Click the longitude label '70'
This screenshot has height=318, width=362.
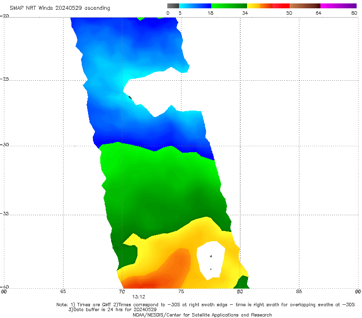pos(122,292)
